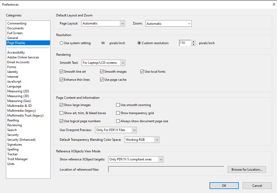This screenshot has height=193, width=277.
Task: Enable Always show document page size
Action: point(118,121)
